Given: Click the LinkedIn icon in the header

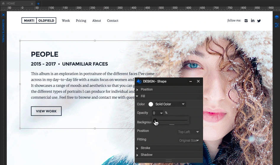Looking at the screenshot, I should tap(252, 21).
